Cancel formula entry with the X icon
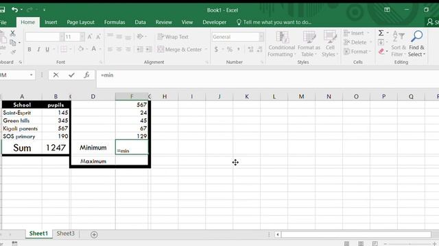439x246 pixels. [56, 75]
